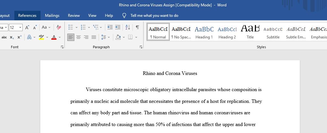Toggle superscript formatting

click(x=19, y=37)
